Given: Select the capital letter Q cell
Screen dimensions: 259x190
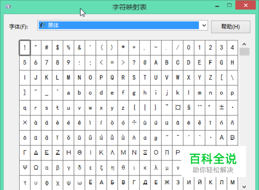Looking at the screenshot, I should pyautogui.click(x=112, y=78).
